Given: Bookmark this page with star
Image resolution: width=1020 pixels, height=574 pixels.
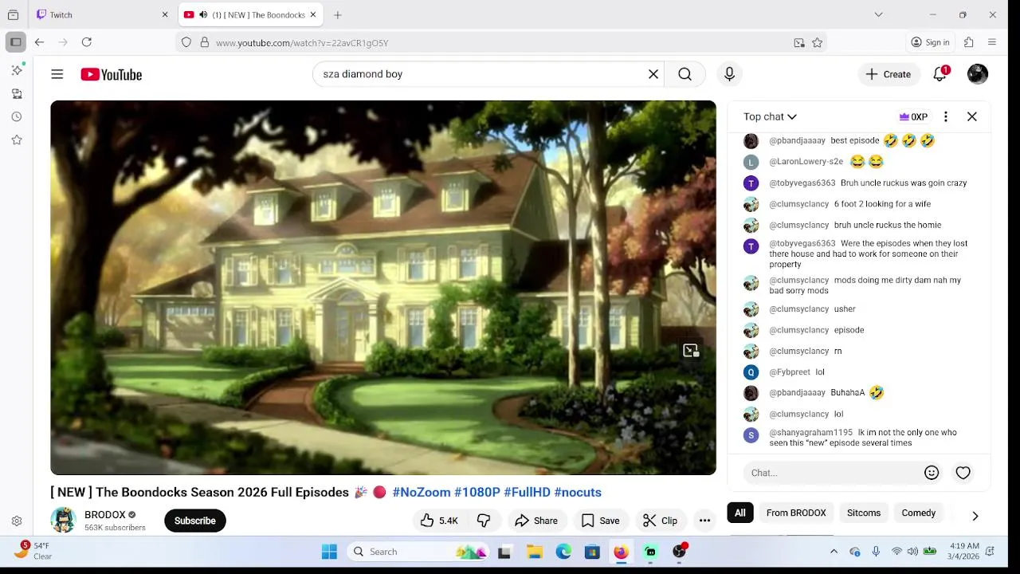Looking at the screenshot, I should [x=818, y=43].
